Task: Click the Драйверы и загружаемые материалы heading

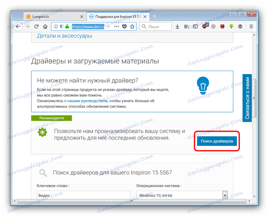Action: (x=95, y=61)
